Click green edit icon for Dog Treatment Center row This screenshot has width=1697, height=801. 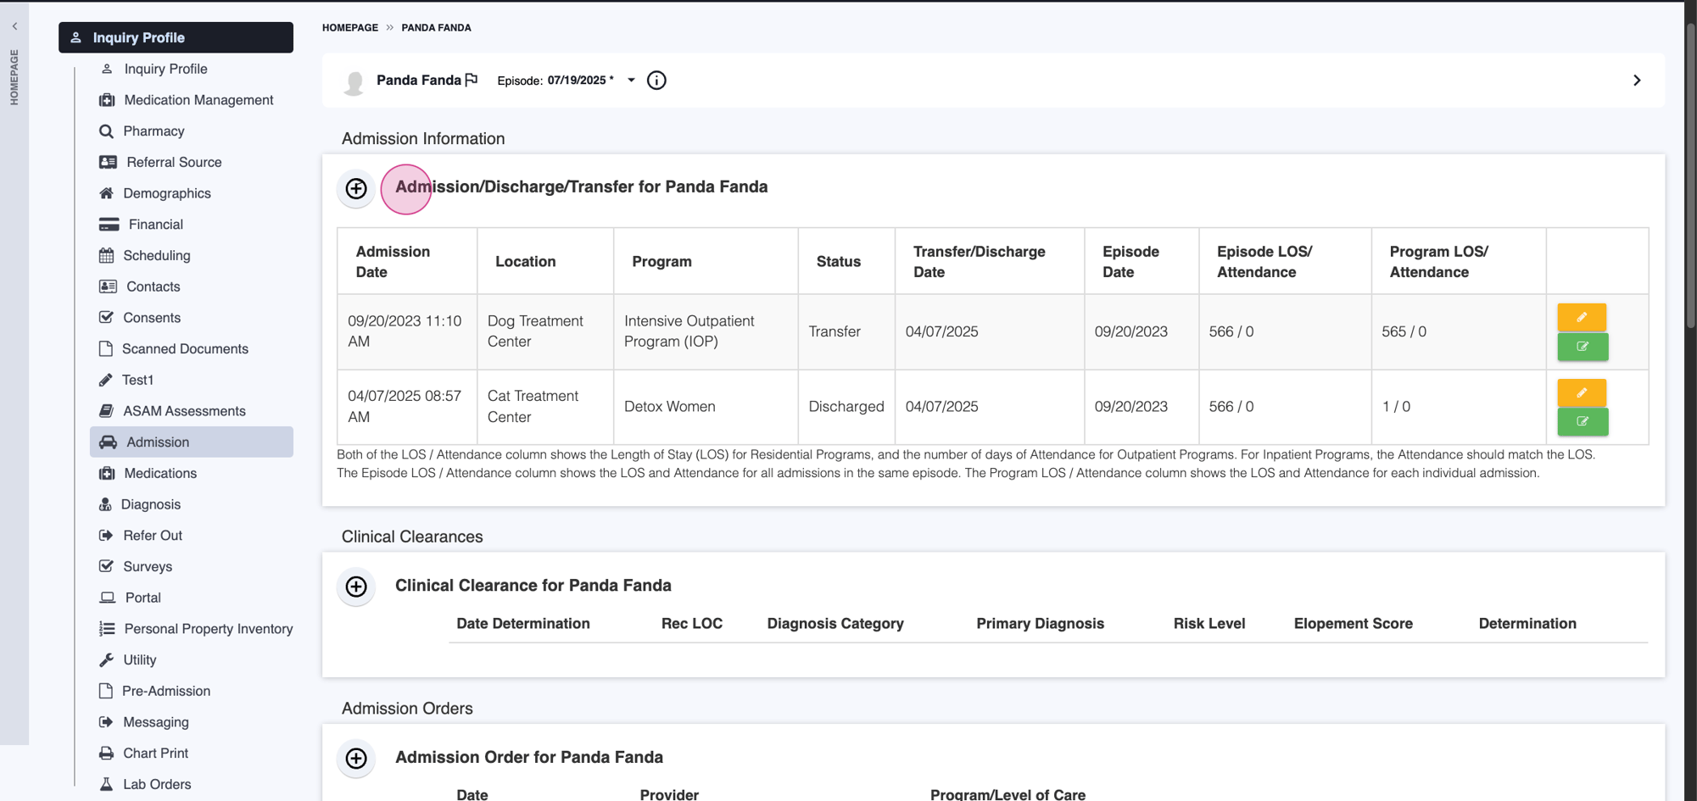click(1582, 347)
